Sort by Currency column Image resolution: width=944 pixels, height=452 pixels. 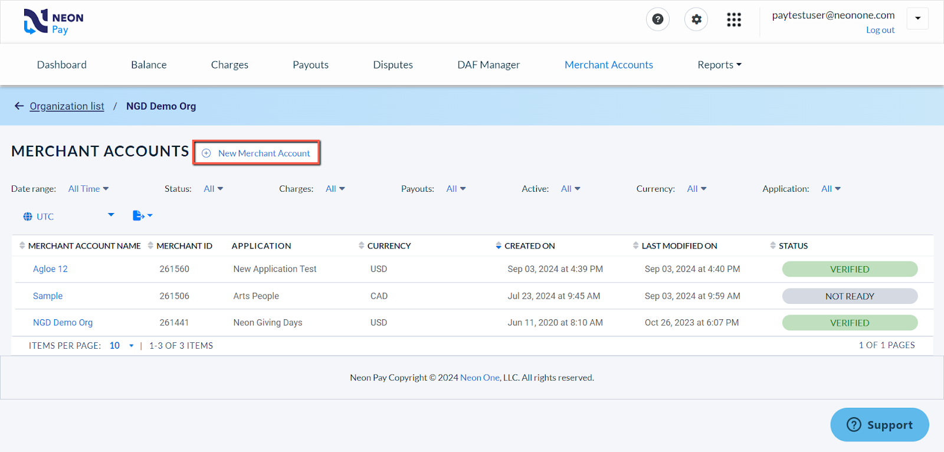tap(385, 245)
